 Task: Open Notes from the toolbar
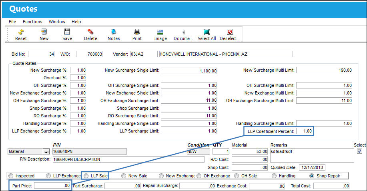pyautogui.click(x=114, y=32)
